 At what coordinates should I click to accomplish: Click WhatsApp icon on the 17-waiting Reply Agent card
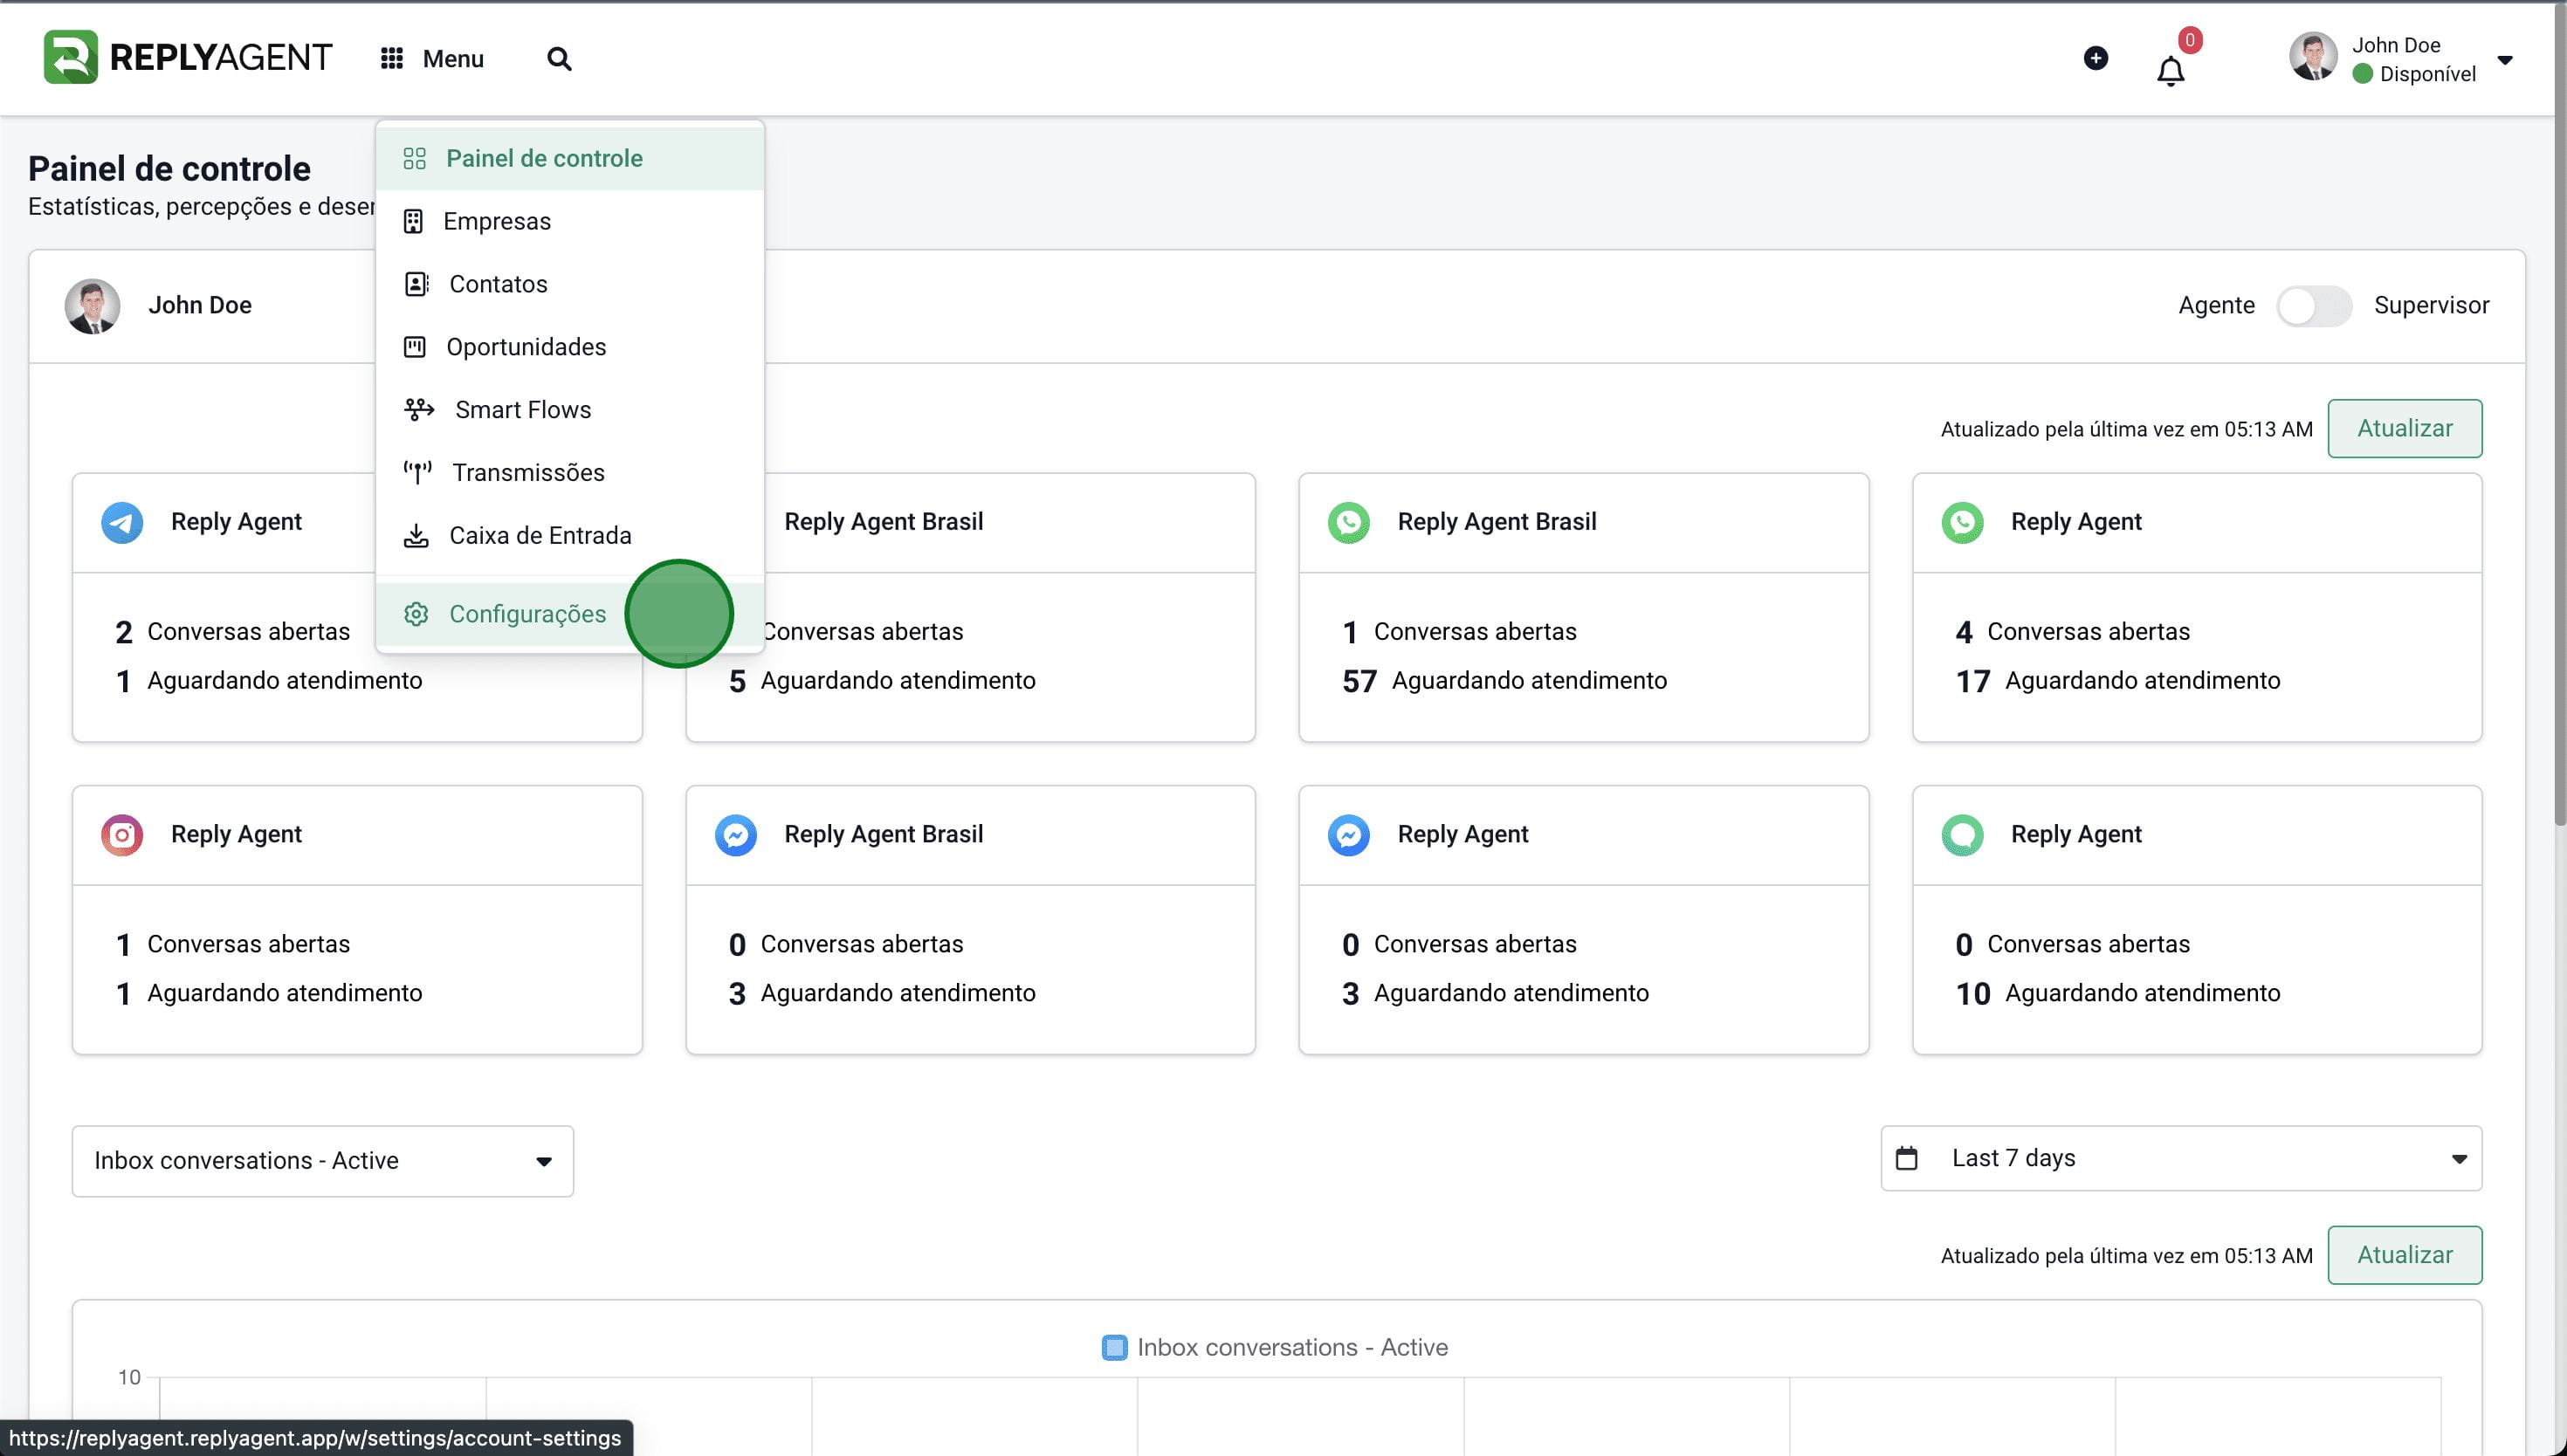(1962, 522)
